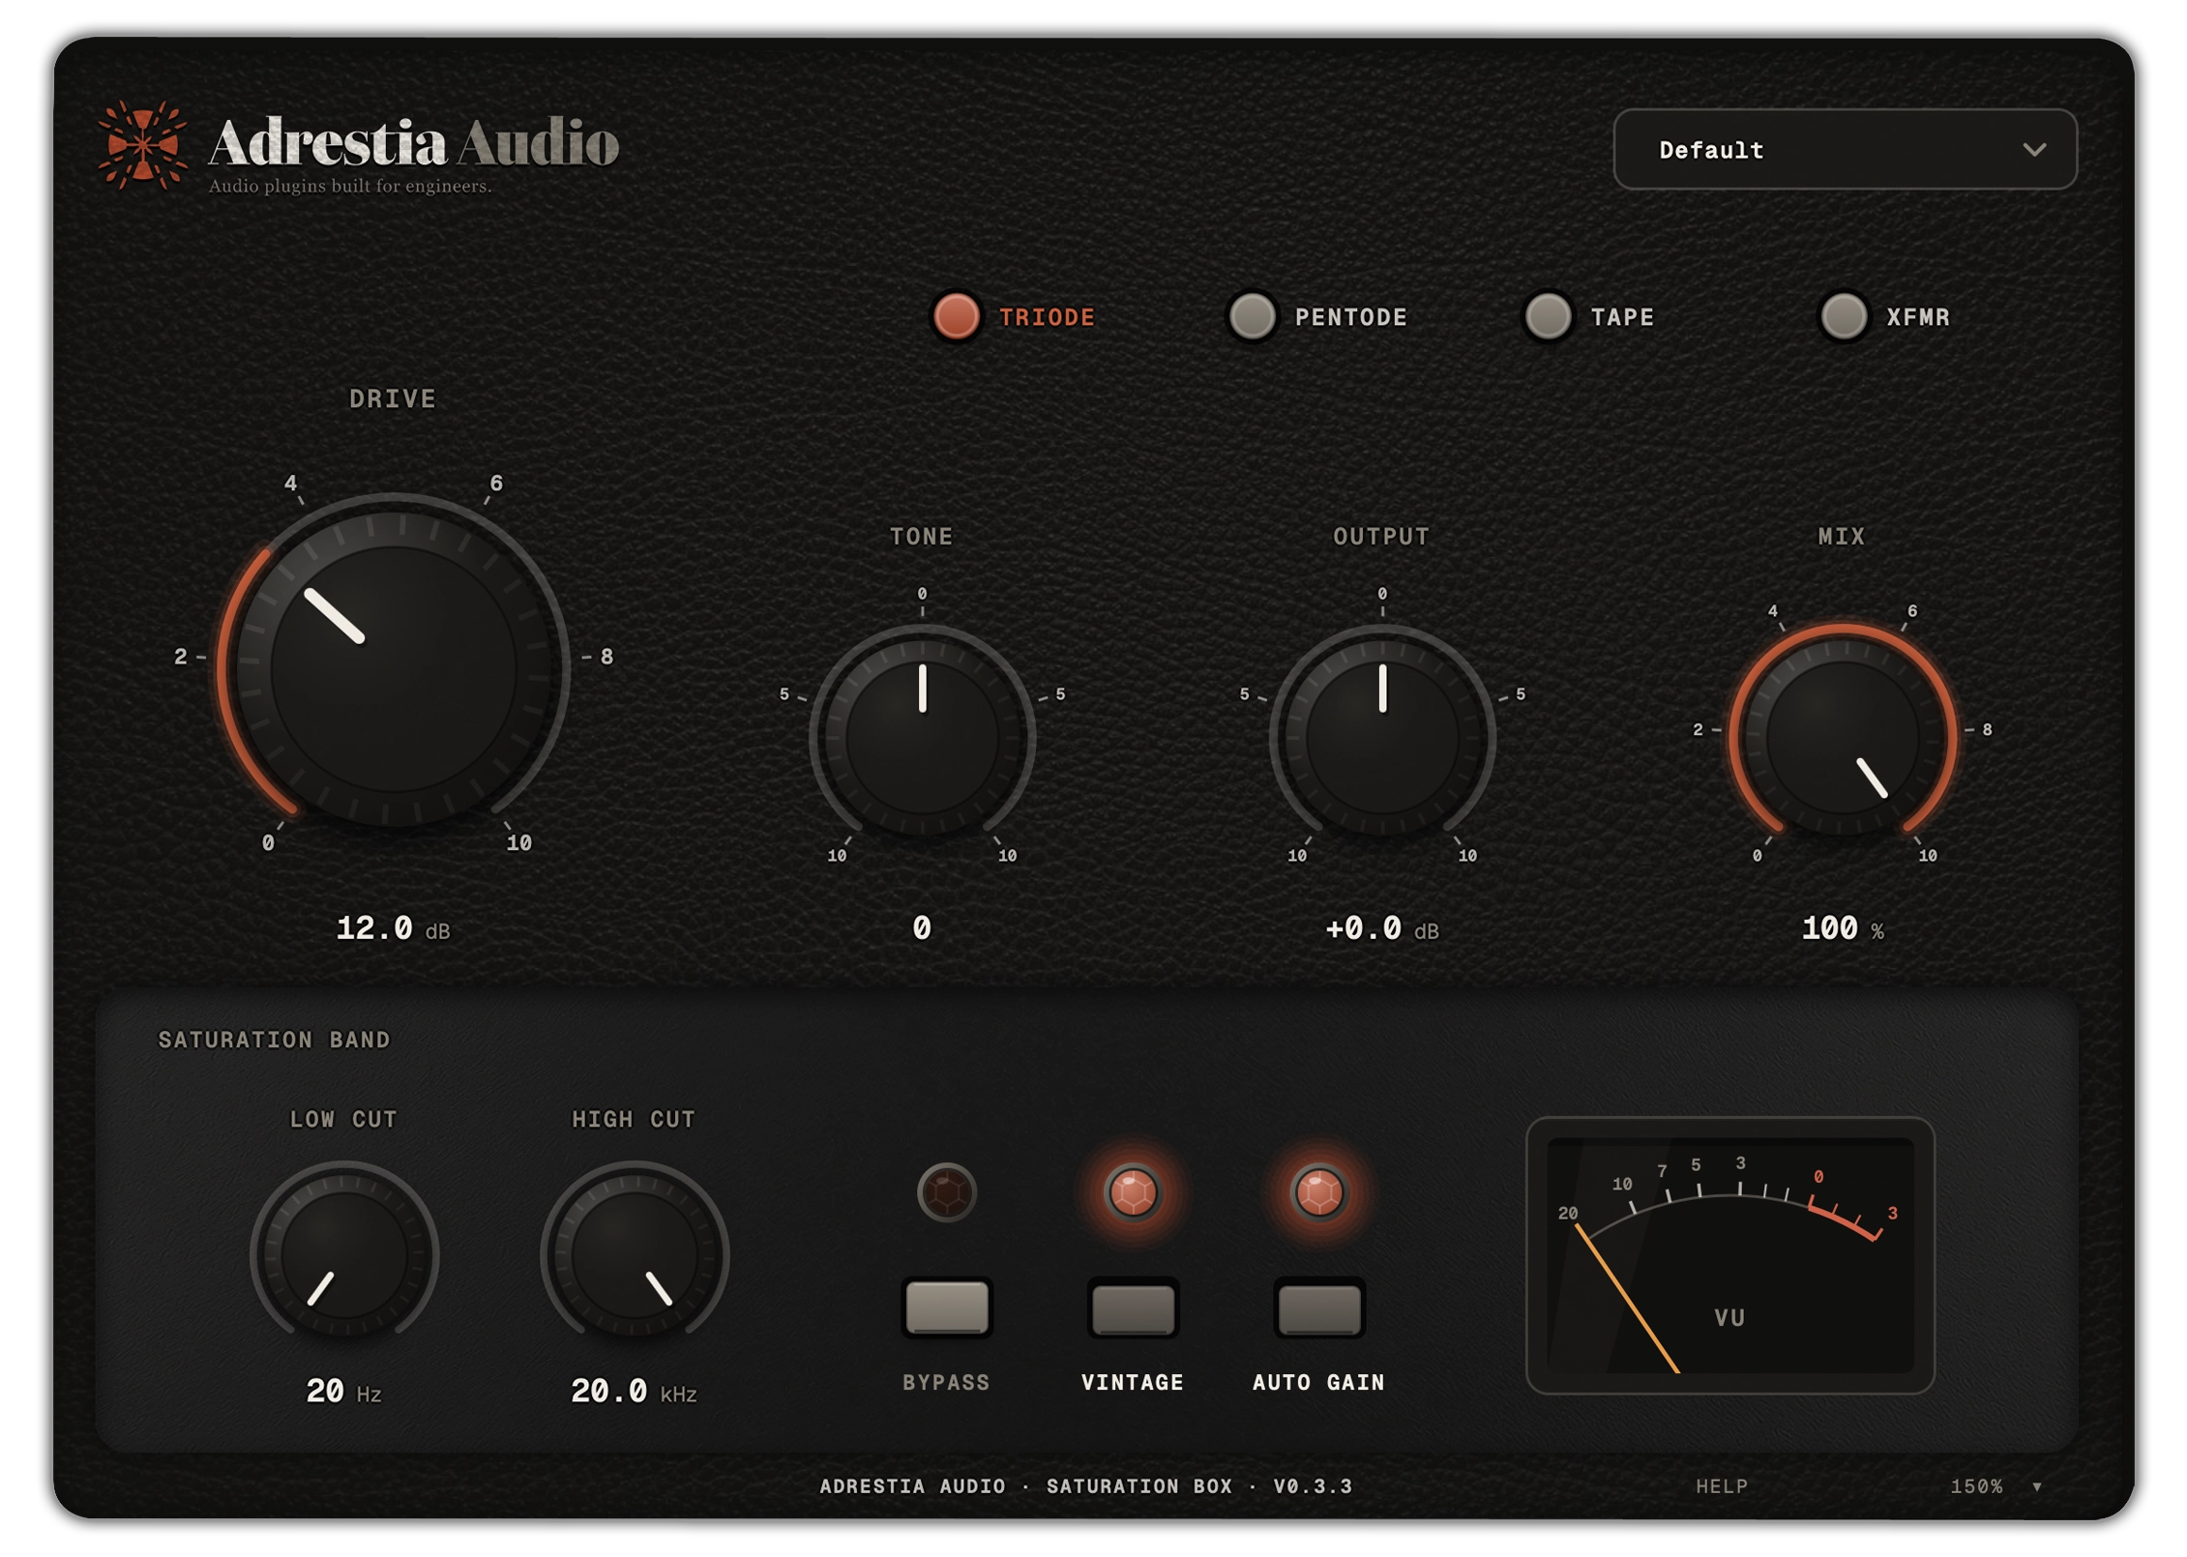Viewport: 2187px width, 1557px height.
Task: Click the tone value 0 readout
Action: (921, 928)
